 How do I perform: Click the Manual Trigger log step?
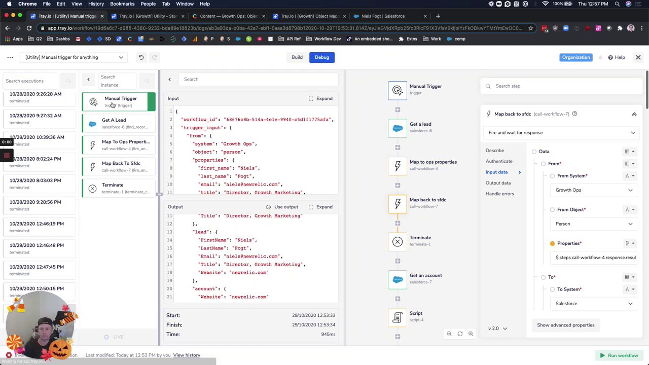pyautogui.click(x=119, y=101)
